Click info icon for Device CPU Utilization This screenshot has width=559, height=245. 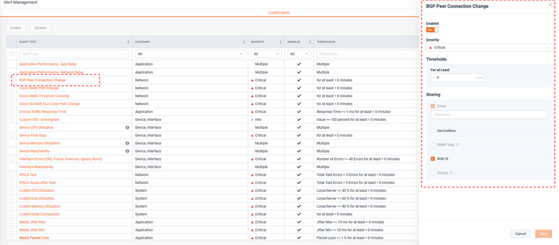pyautogui.click(x=127, y=127)
